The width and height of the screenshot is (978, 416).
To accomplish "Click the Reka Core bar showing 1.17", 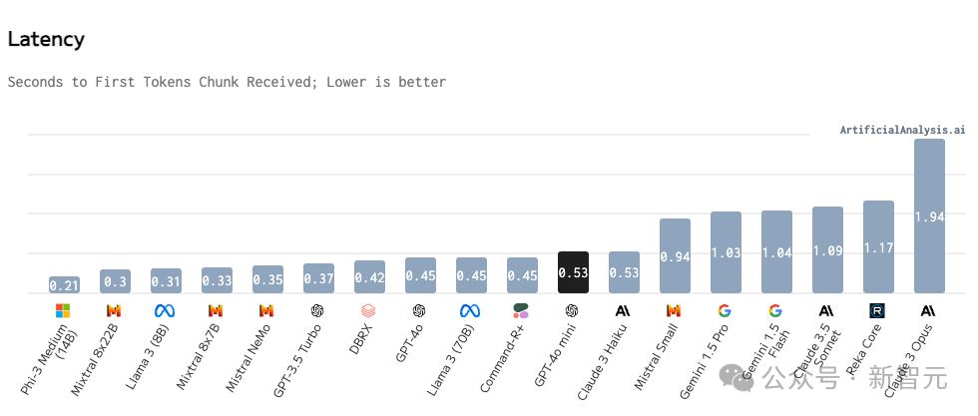I will (x=878, y=246).
